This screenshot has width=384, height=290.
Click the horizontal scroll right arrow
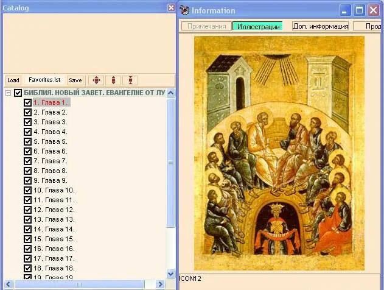pos(161,285)
